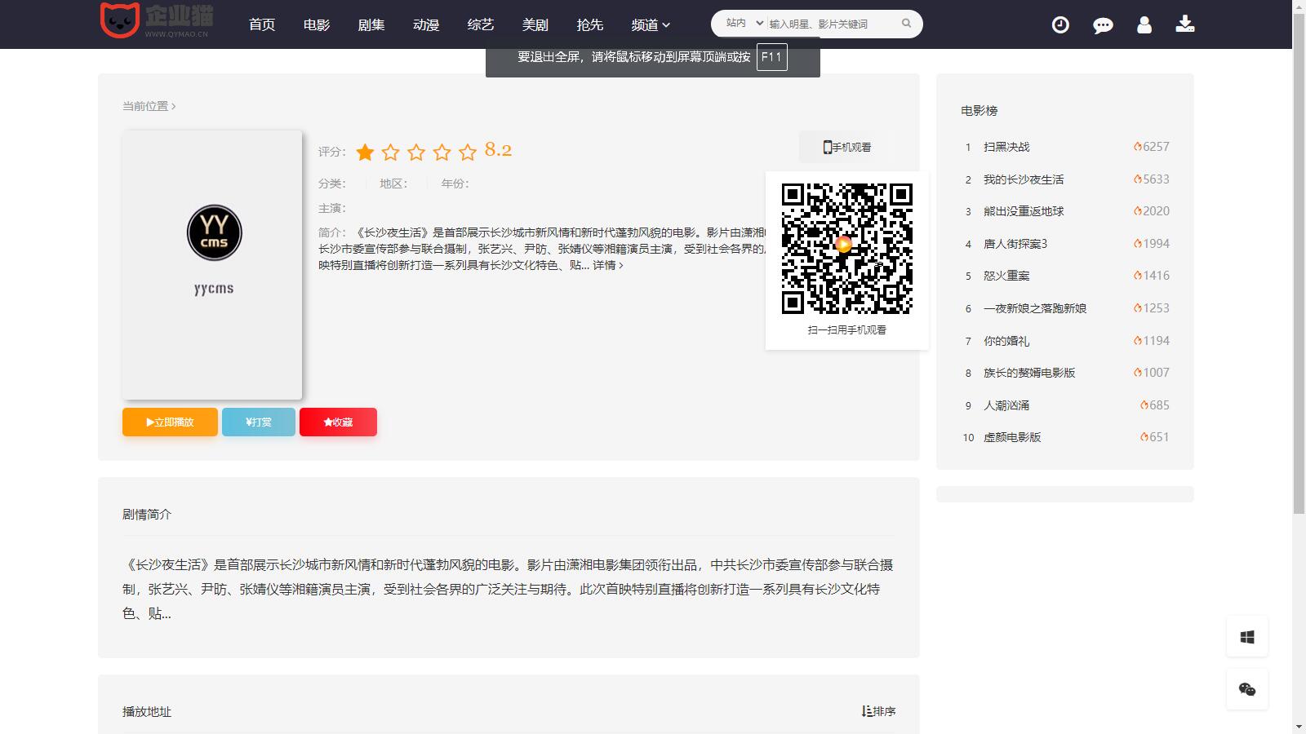Open the 综艺 navigation item
Image resolution: width=1306 pixels, height=734 pixels.
pos(481,24)
